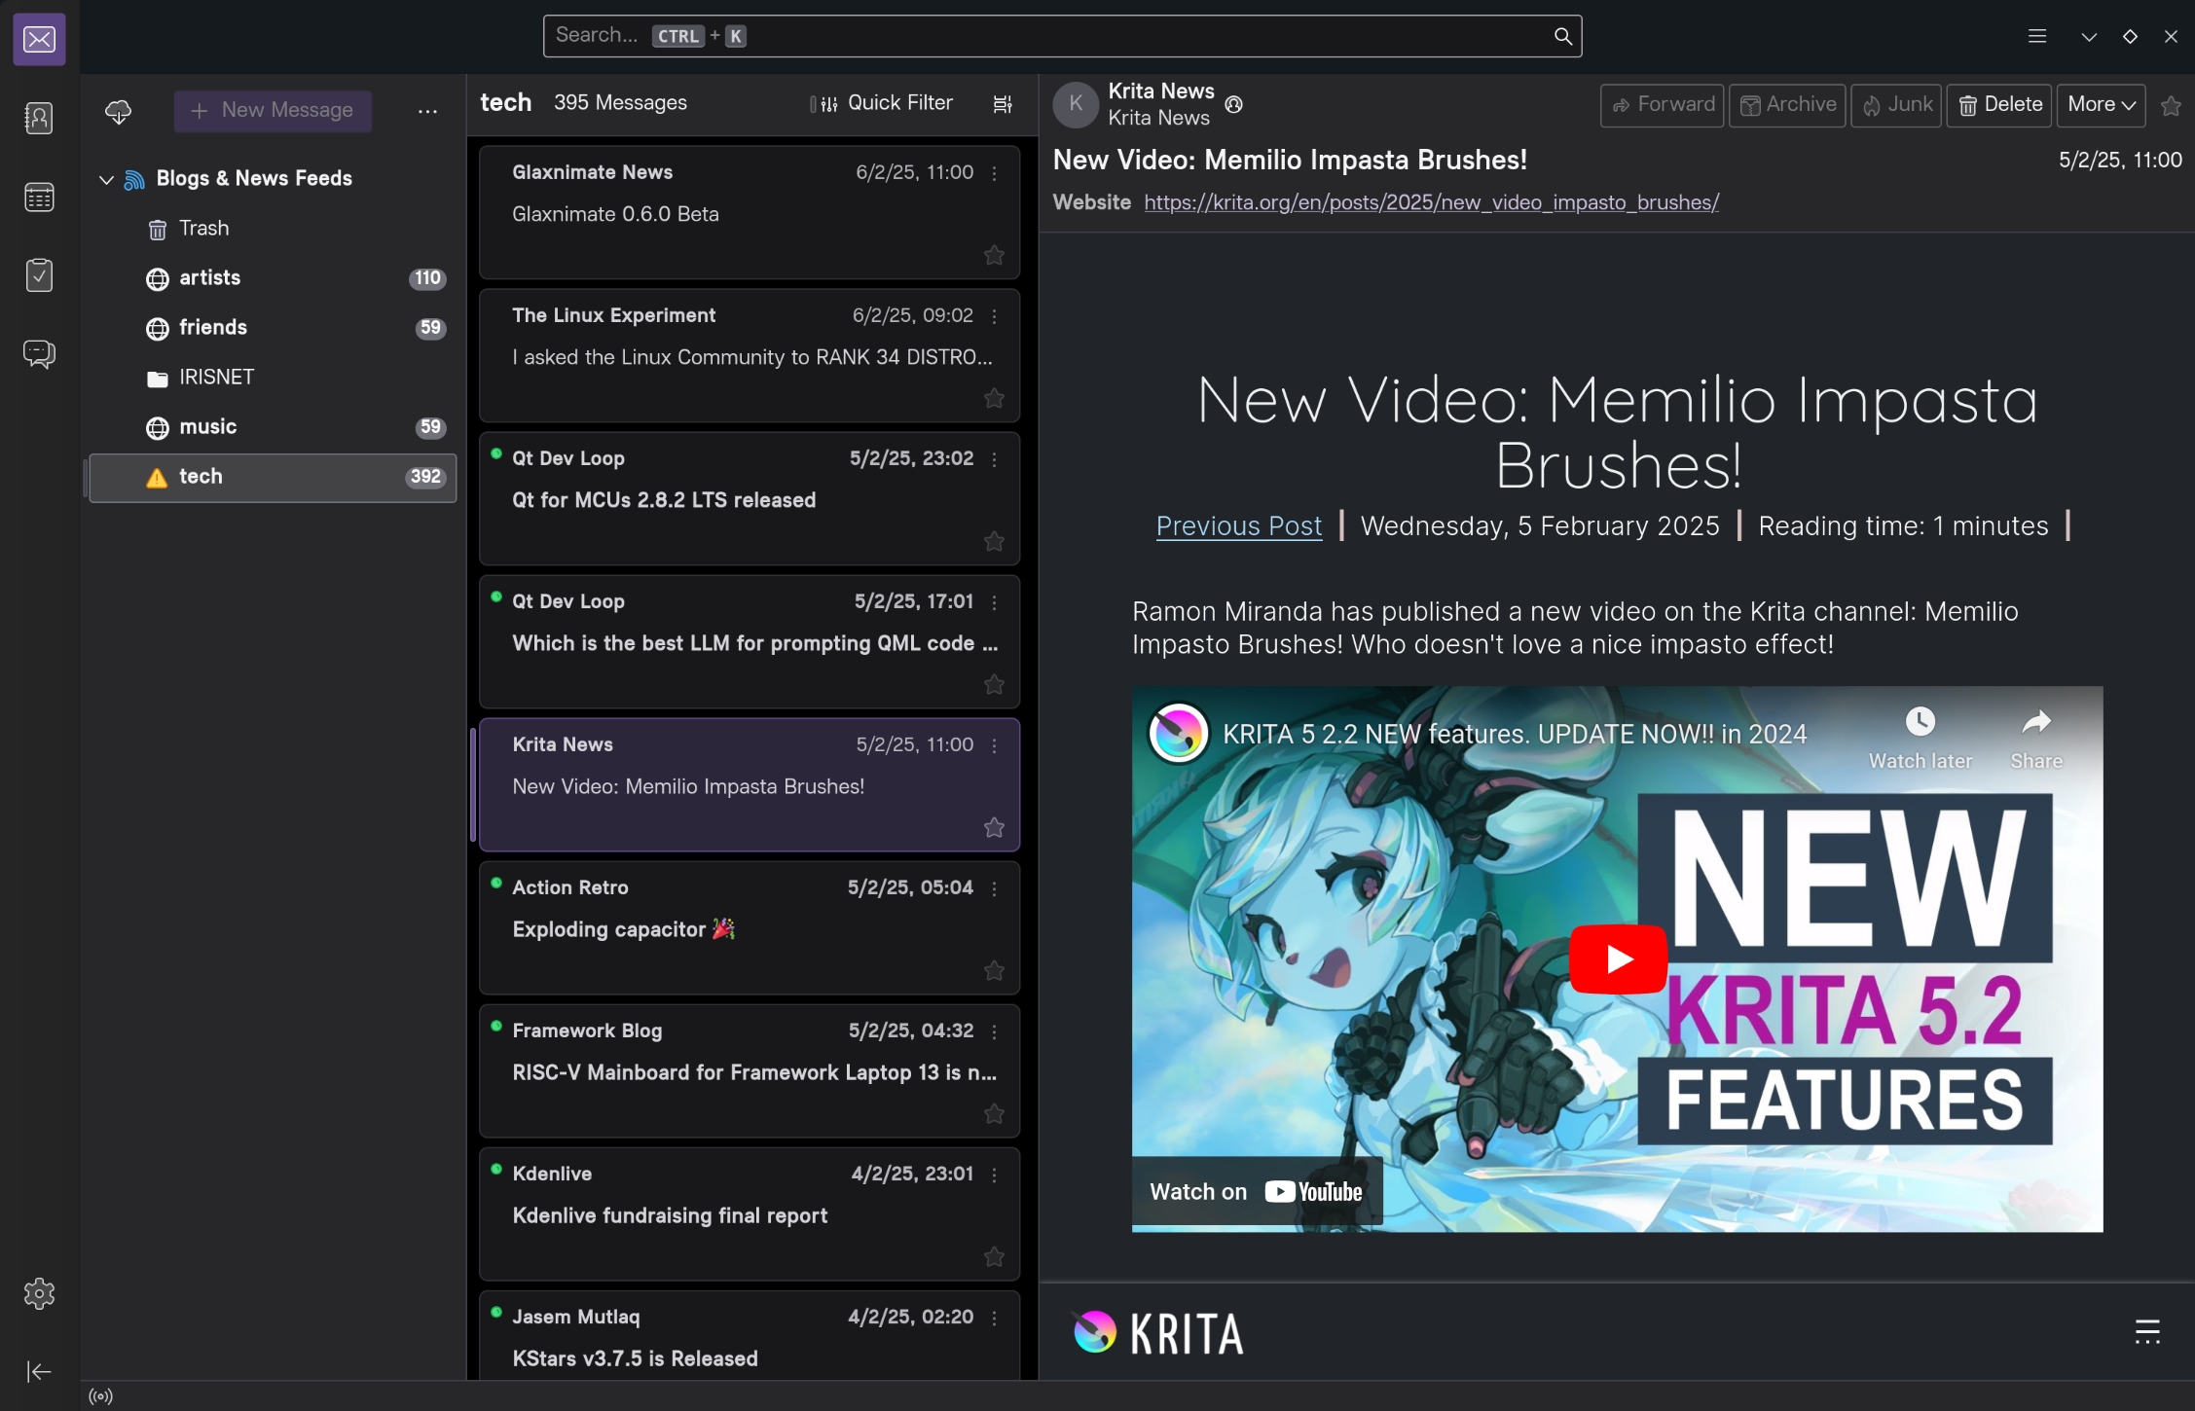Open the Calendar space

point(39,198)
